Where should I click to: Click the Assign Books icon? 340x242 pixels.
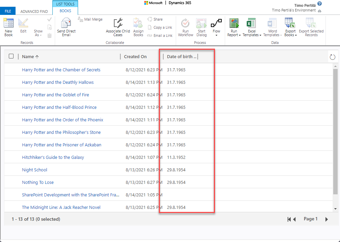pyautogui.click(x=138, y=24)
